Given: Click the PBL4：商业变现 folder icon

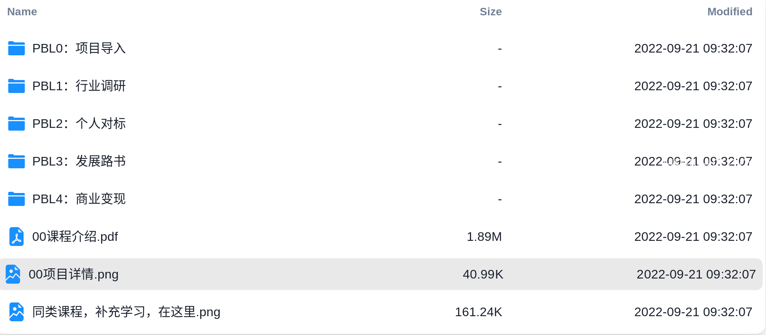Looking at the screenshot, I should pos(17,199).
